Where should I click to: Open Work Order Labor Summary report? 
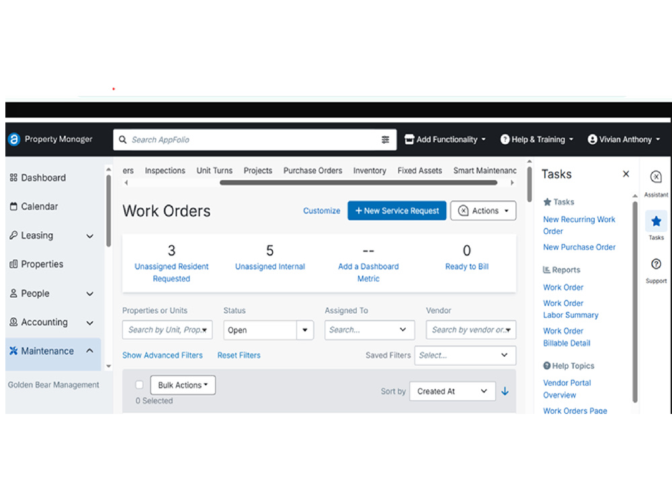(x=571, y=309)
